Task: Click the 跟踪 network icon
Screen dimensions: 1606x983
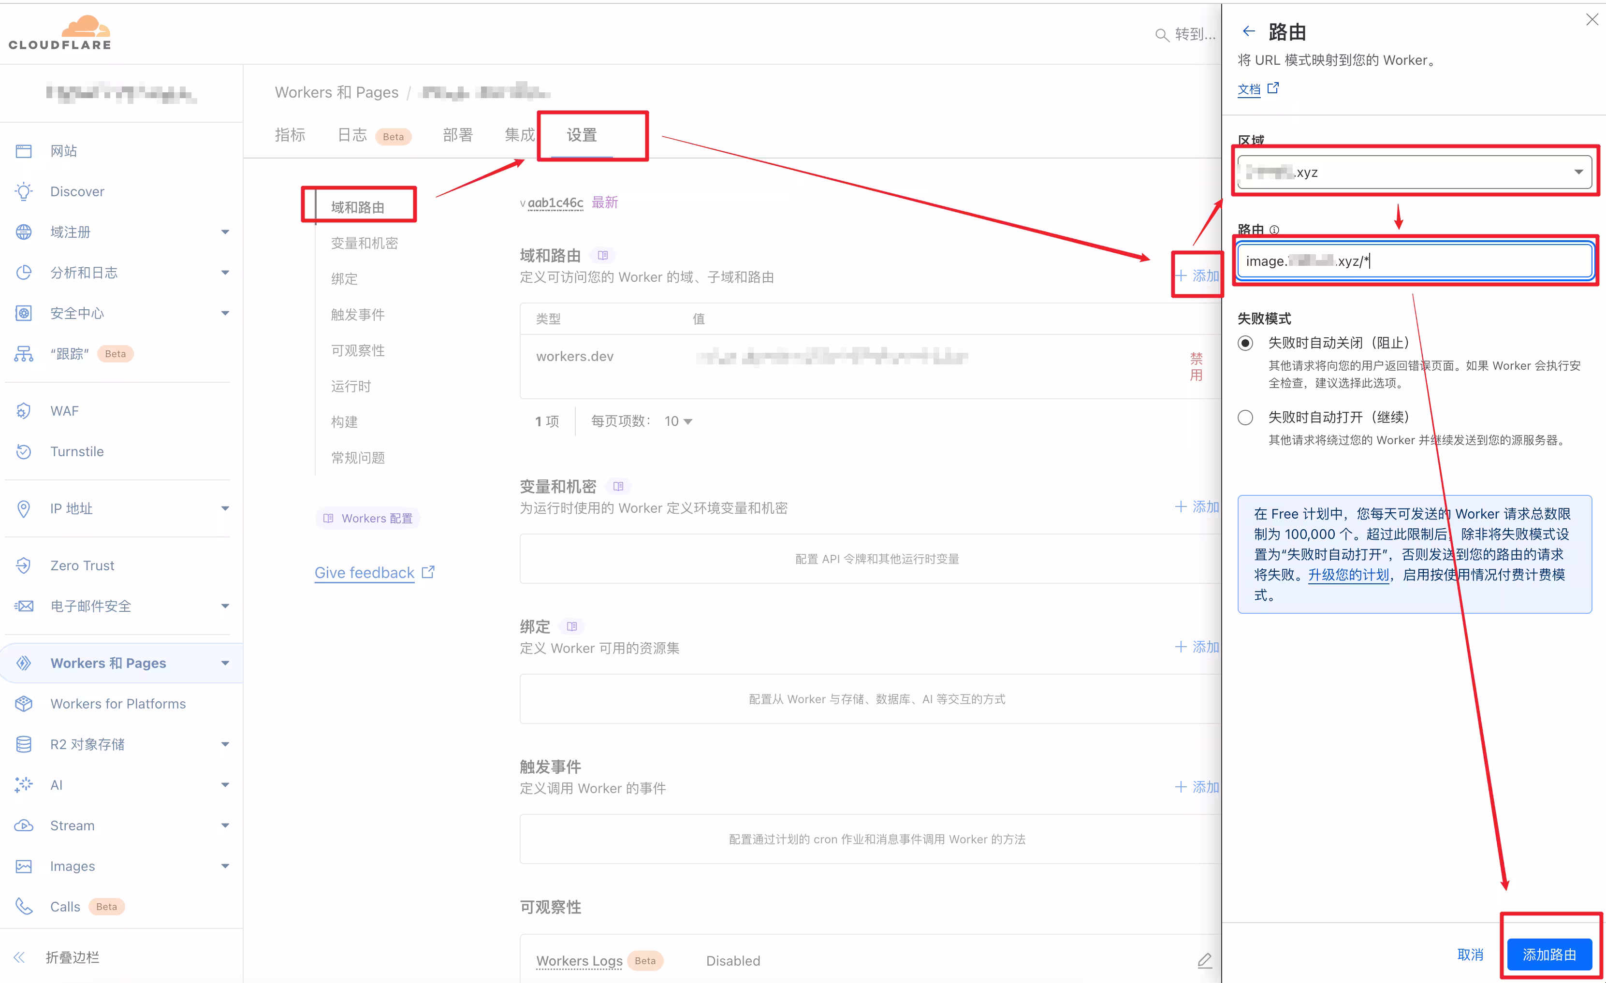Action: [x=24, y=354]
